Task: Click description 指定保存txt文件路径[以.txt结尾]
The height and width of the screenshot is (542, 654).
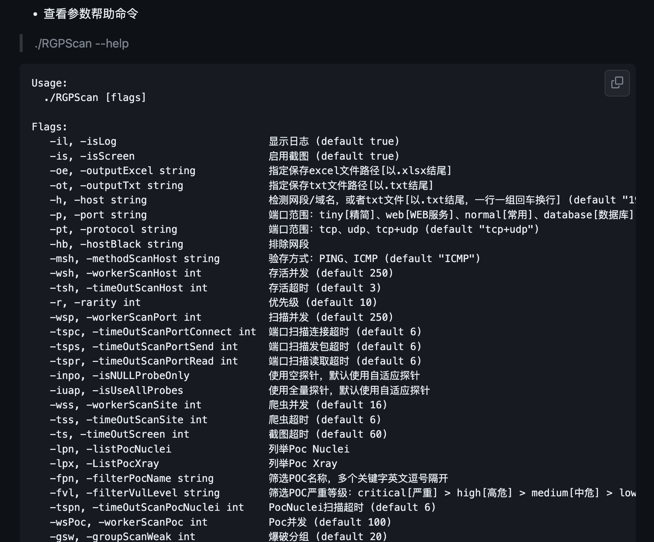Action: pos(351,185)
